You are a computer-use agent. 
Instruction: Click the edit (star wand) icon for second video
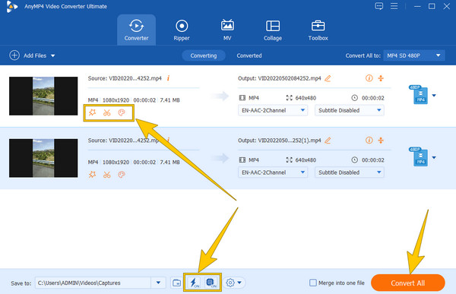pos(93,175)
